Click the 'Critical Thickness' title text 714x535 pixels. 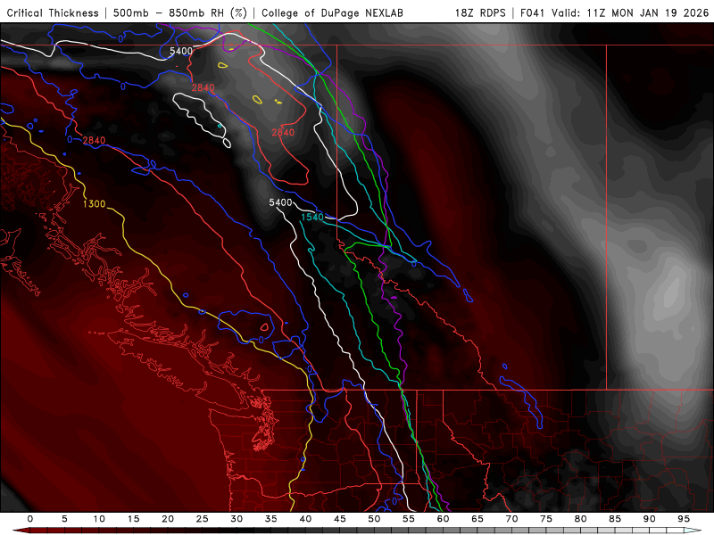coord(53,12)
